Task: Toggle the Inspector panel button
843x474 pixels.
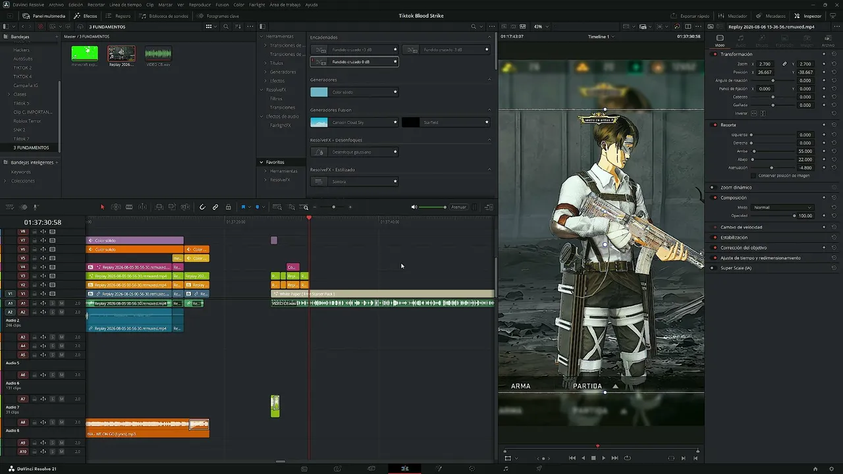Action: [808, 16]
